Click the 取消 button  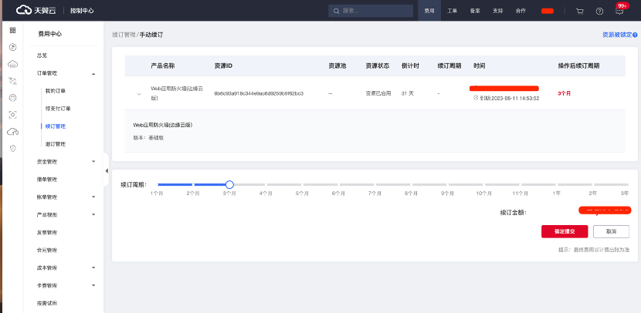point(611,231)
